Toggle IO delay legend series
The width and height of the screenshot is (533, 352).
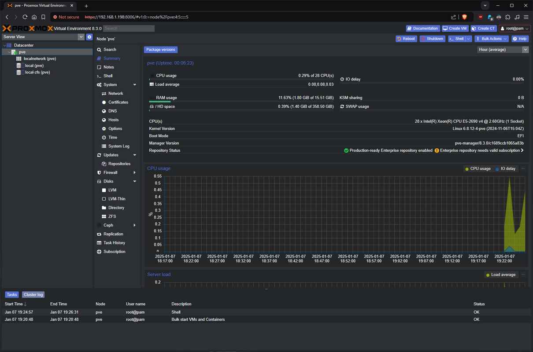pos(505,169)
